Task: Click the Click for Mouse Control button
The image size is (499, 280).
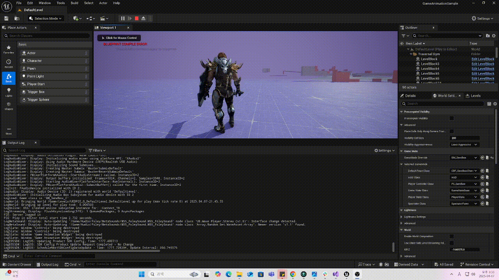Action: coord(119,38)
